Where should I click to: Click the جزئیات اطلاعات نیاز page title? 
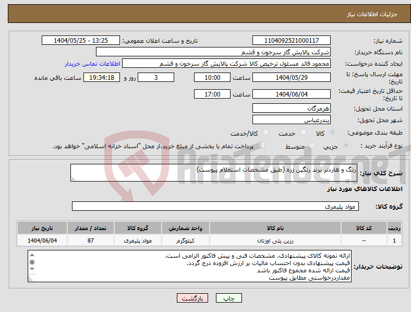tap(372, 14)
